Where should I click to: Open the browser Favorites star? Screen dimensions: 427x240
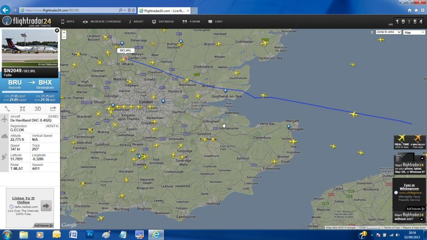416,10
